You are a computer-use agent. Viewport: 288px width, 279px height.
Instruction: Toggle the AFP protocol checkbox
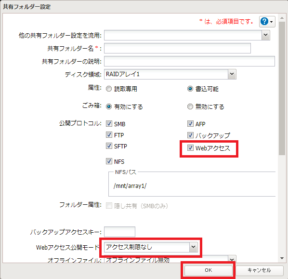pyautogui.click(x=190, y=124)
